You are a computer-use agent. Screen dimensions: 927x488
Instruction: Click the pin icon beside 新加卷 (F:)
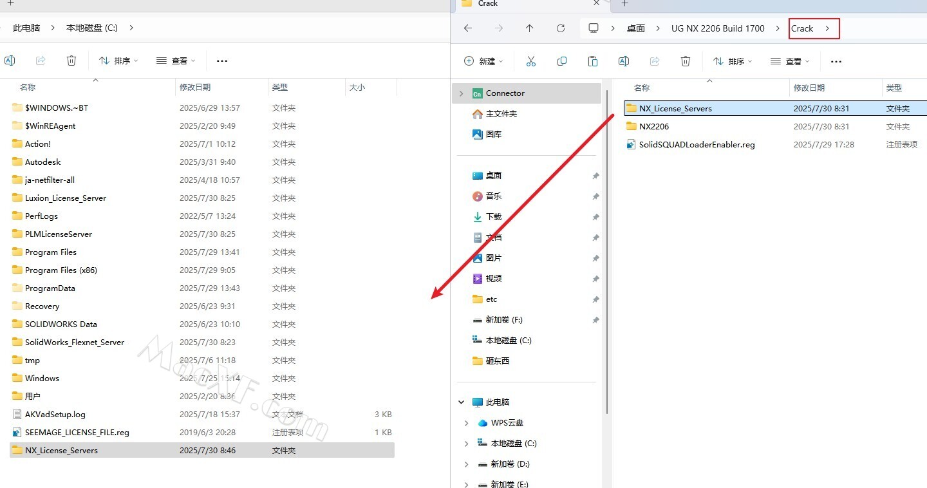(595, 320)
